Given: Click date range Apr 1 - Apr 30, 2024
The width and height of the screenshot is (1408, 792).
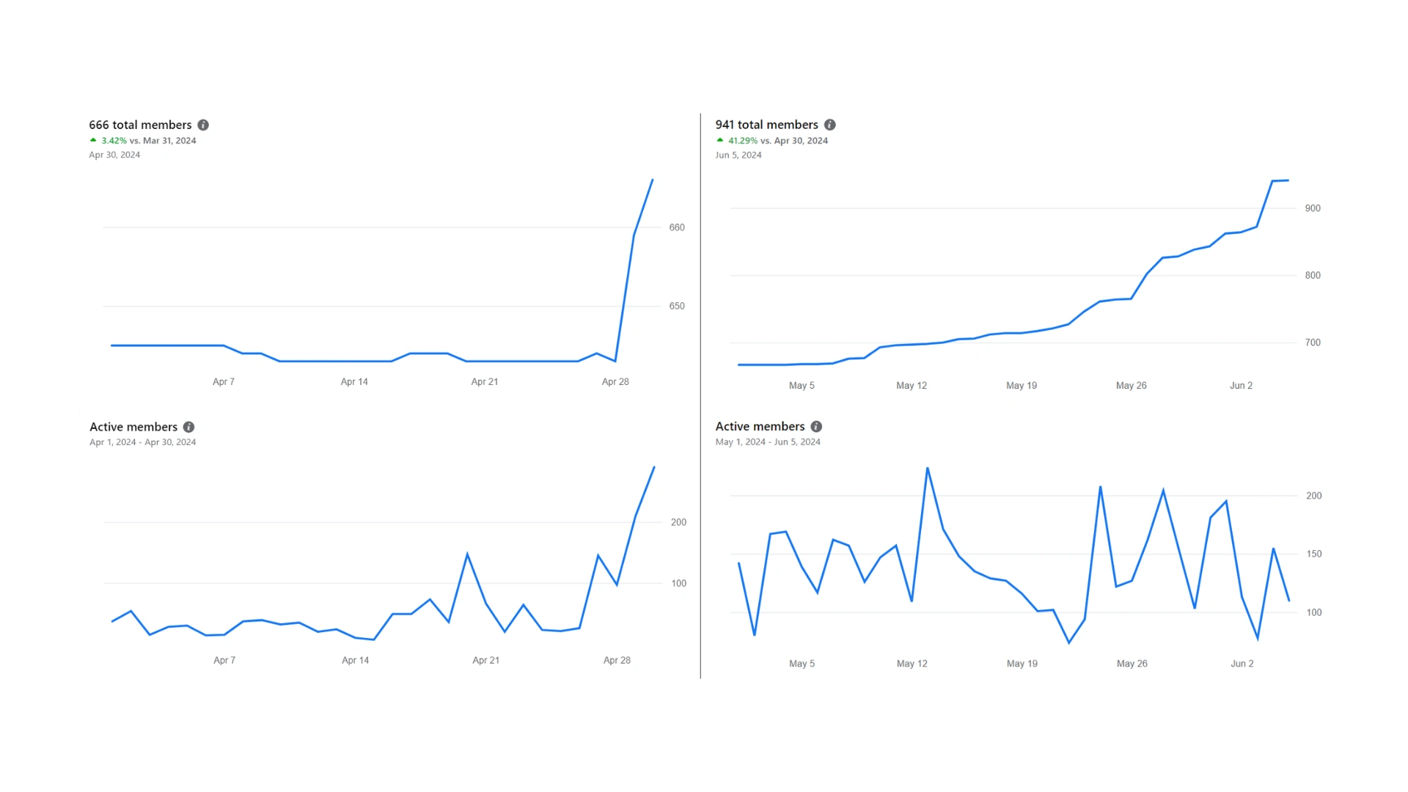Looking at the screenshot, I should point(142,442).
